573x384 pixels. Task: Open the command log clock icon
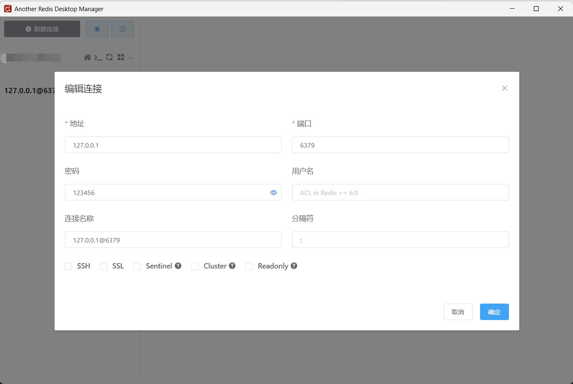tap(122, 29)
